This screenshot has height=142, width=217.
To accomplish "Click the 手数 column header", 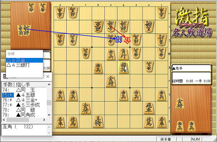I will 8,84.
